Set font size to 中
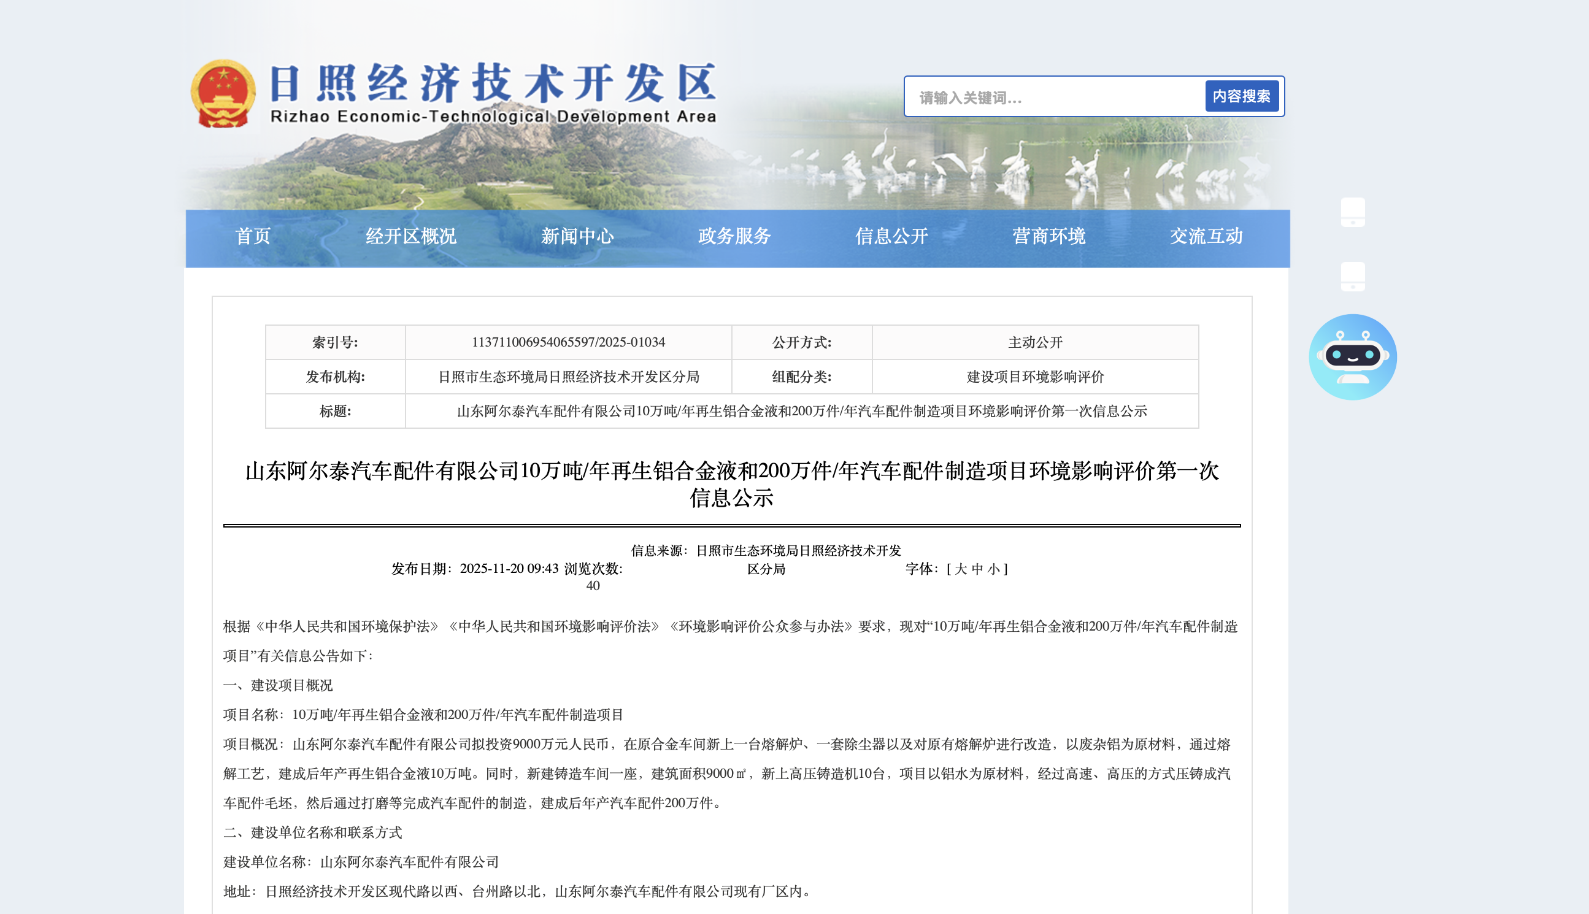This screenshot has height=914, width=1589. tap(977, 569)
